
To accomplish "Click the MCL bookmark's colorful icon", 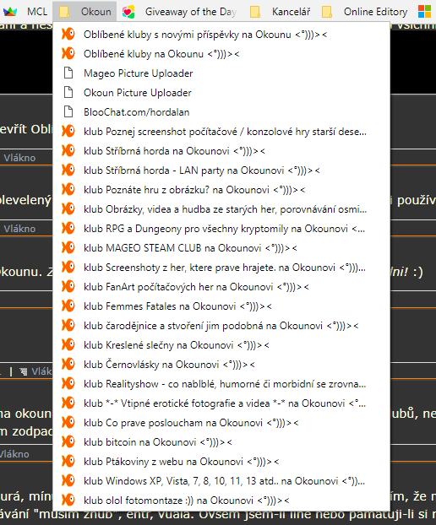I will pyautogui.click(x=10, y=12).
